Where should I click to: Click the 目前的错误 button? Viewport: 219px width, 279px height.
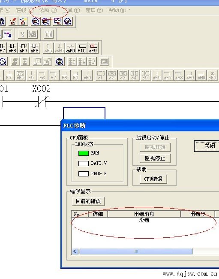88,201
